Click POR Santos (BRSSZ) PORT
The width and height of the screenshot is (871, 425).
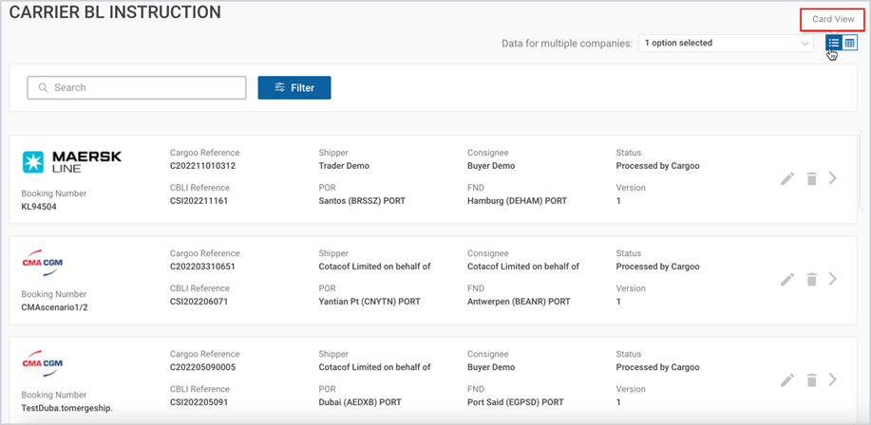[x=362, y=201]
